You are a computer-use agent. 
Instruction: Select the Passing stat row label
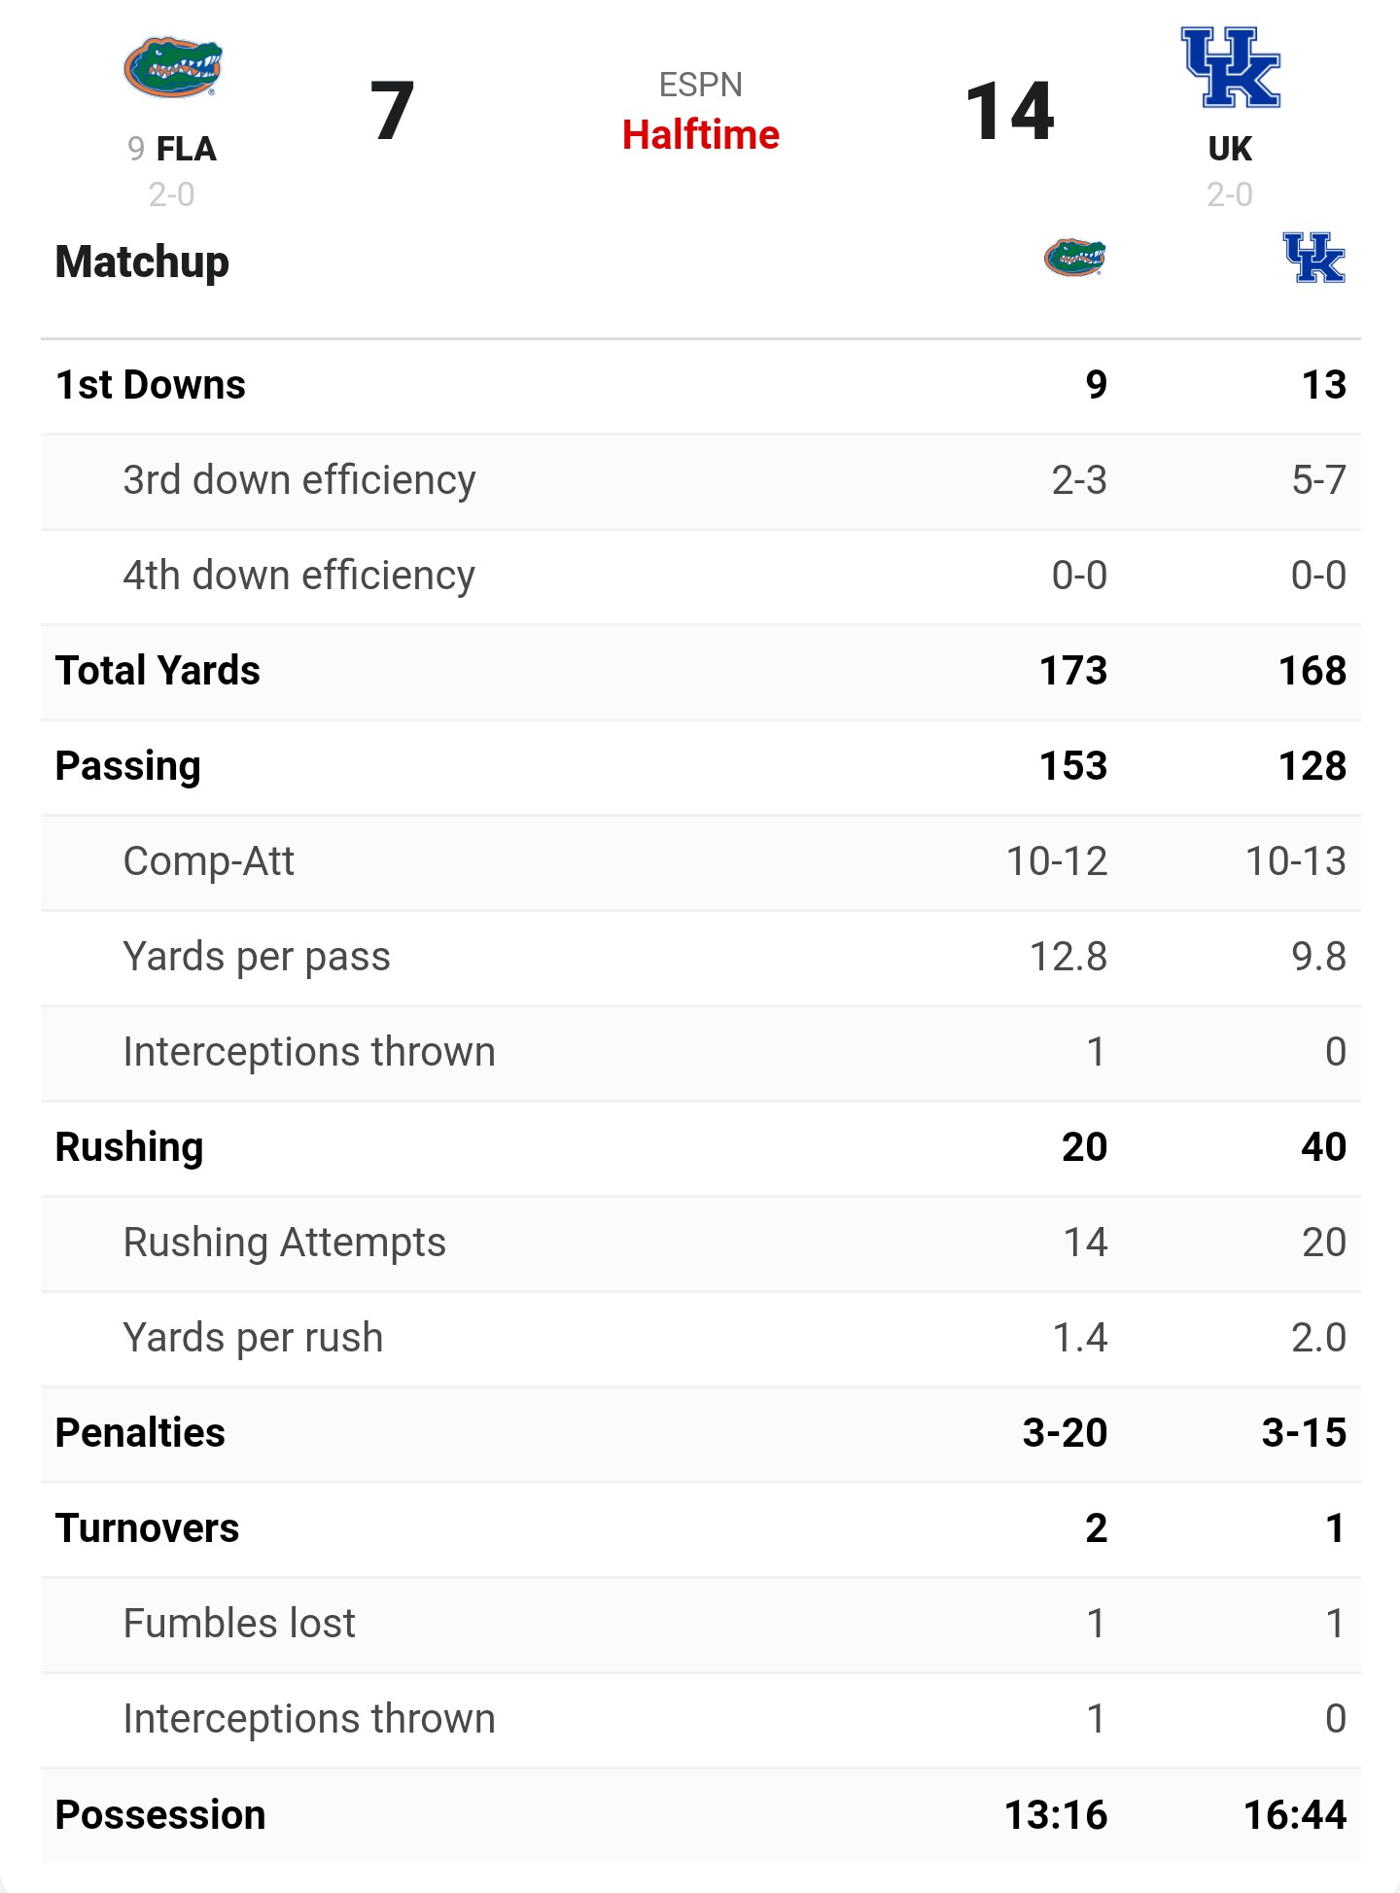click(127, 766)
